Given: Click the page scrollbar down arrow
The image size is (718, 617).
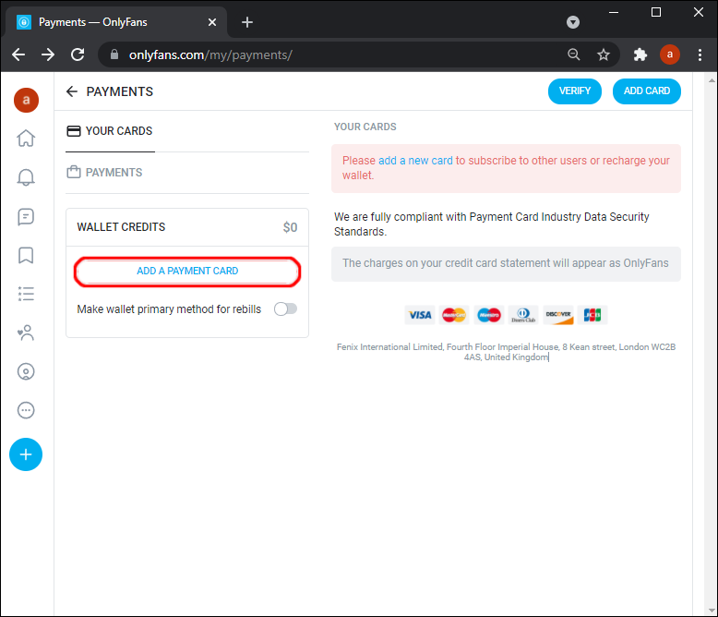Looking at the screenshot, I should click(712, 611).
